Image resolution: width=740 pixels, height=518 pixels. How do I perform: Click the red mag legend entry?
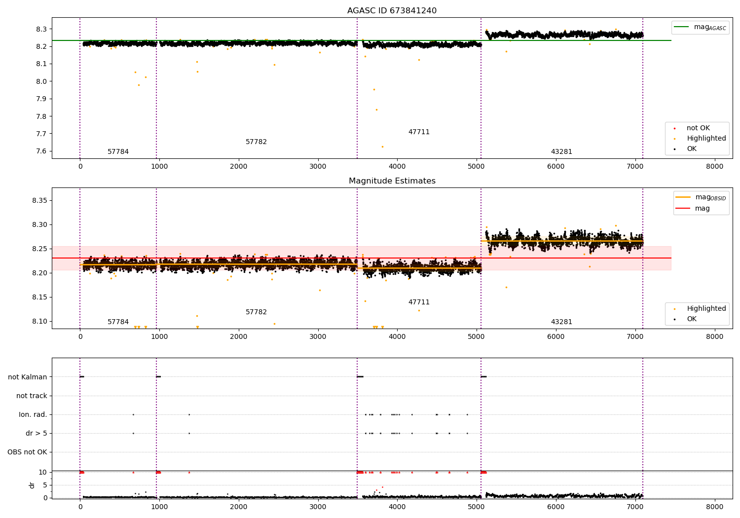(693, 209)
